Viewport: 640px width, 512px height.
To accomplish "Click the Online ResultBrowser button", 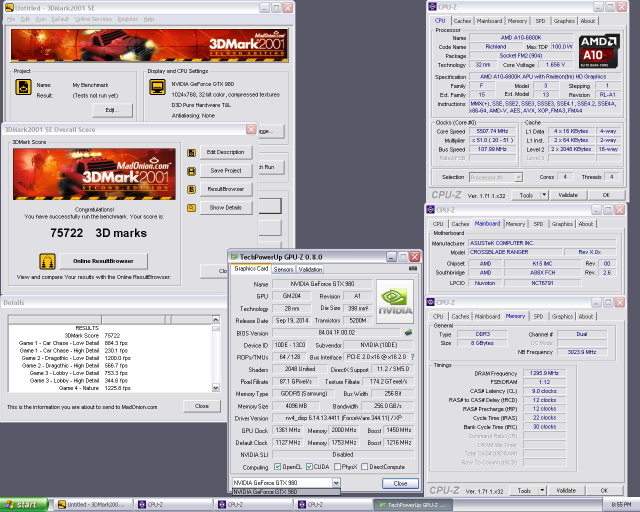I will [103, 261].
